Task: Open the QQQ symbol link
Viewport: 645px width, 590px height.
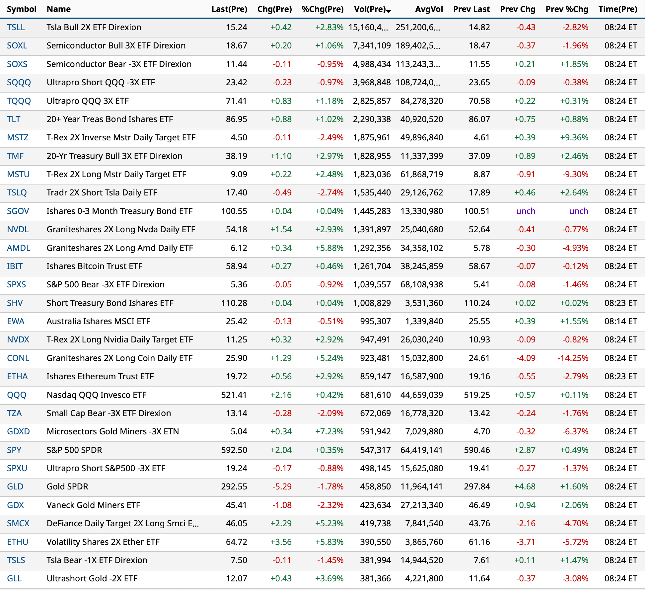Action: [x=17, y=395]
